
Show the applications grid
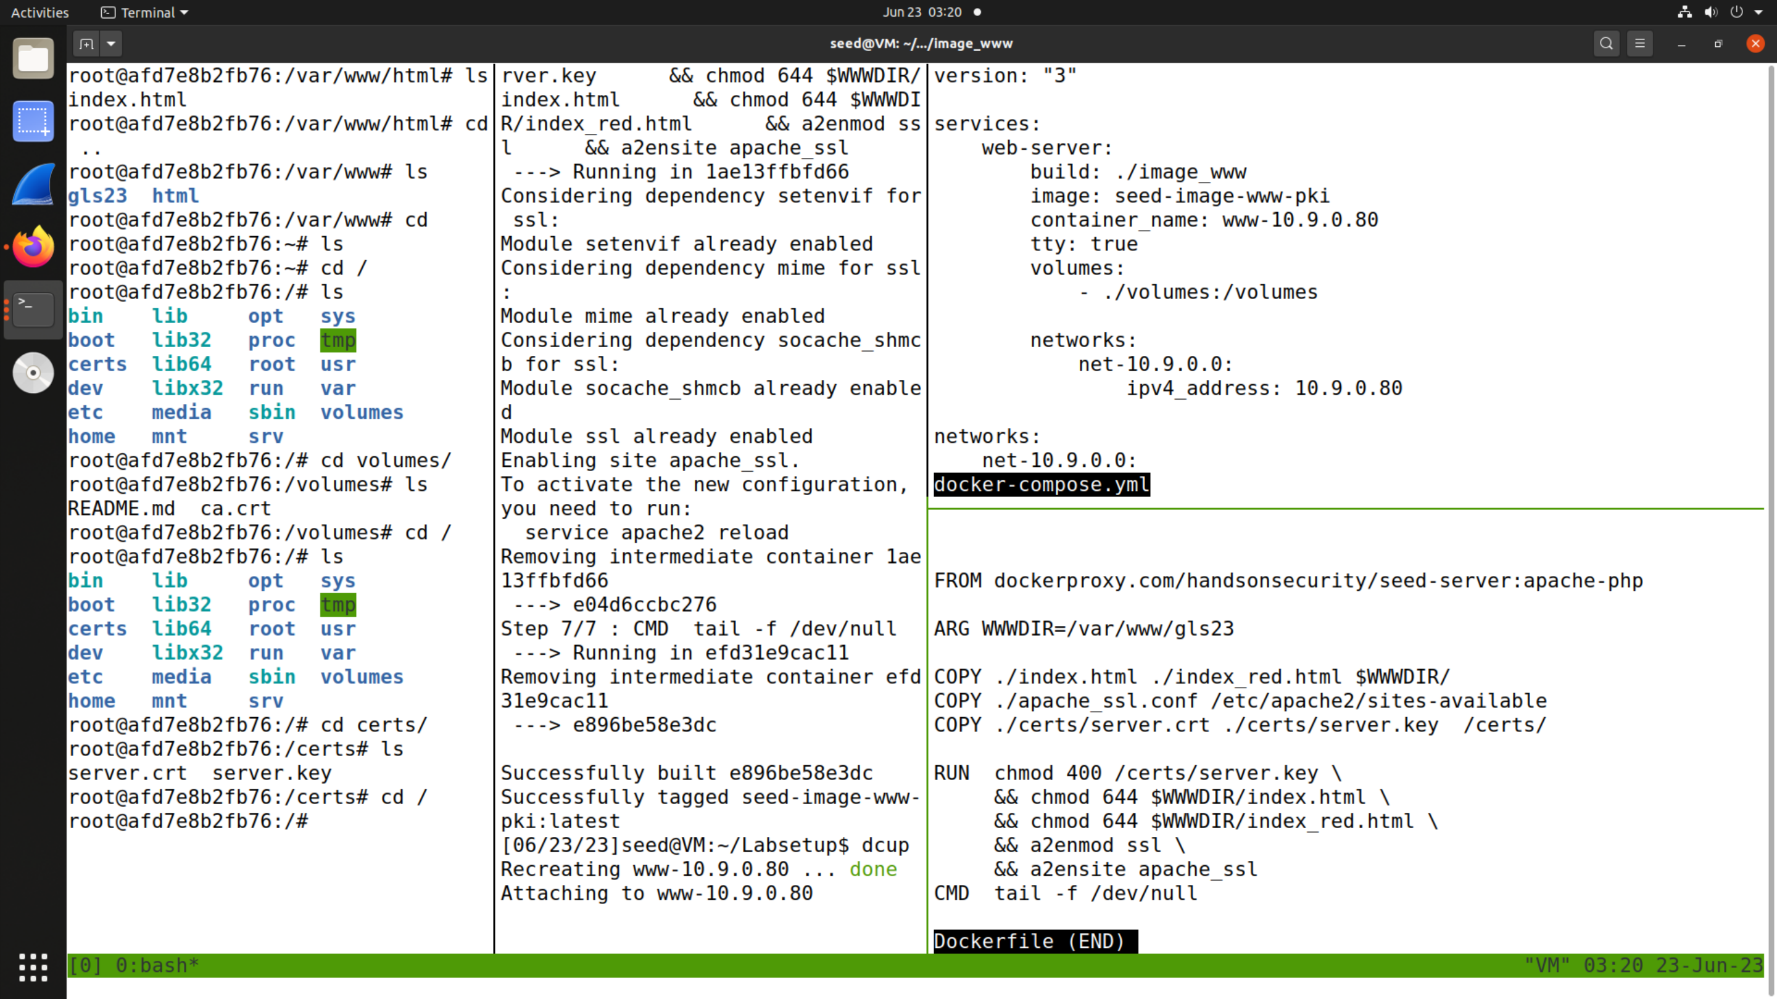click(33, 968)
